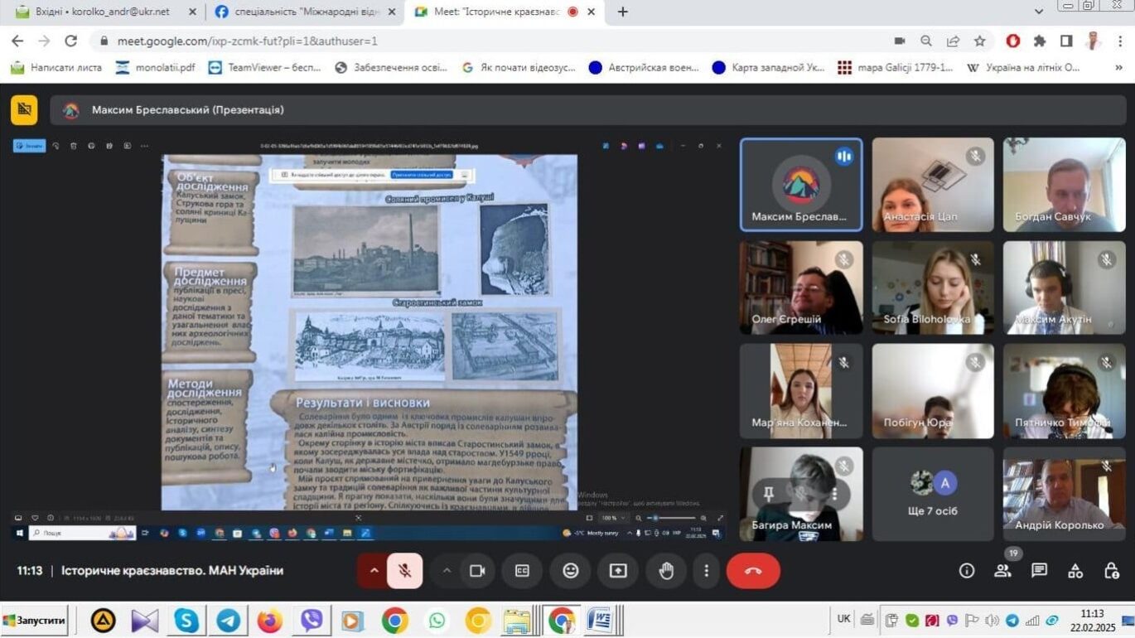The height and width of the screenshot is (638, 1135).
Task: Expand audio settings arrow beside microphone
Action: [x=374, y=571]
